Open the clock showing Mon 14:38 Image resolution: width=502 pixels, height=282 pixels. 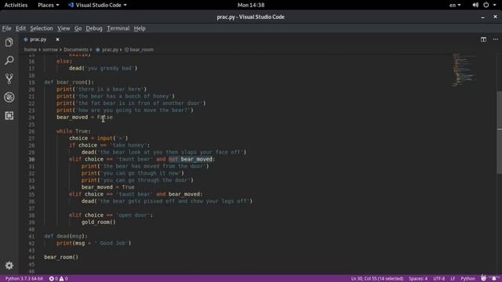[251, 5]
